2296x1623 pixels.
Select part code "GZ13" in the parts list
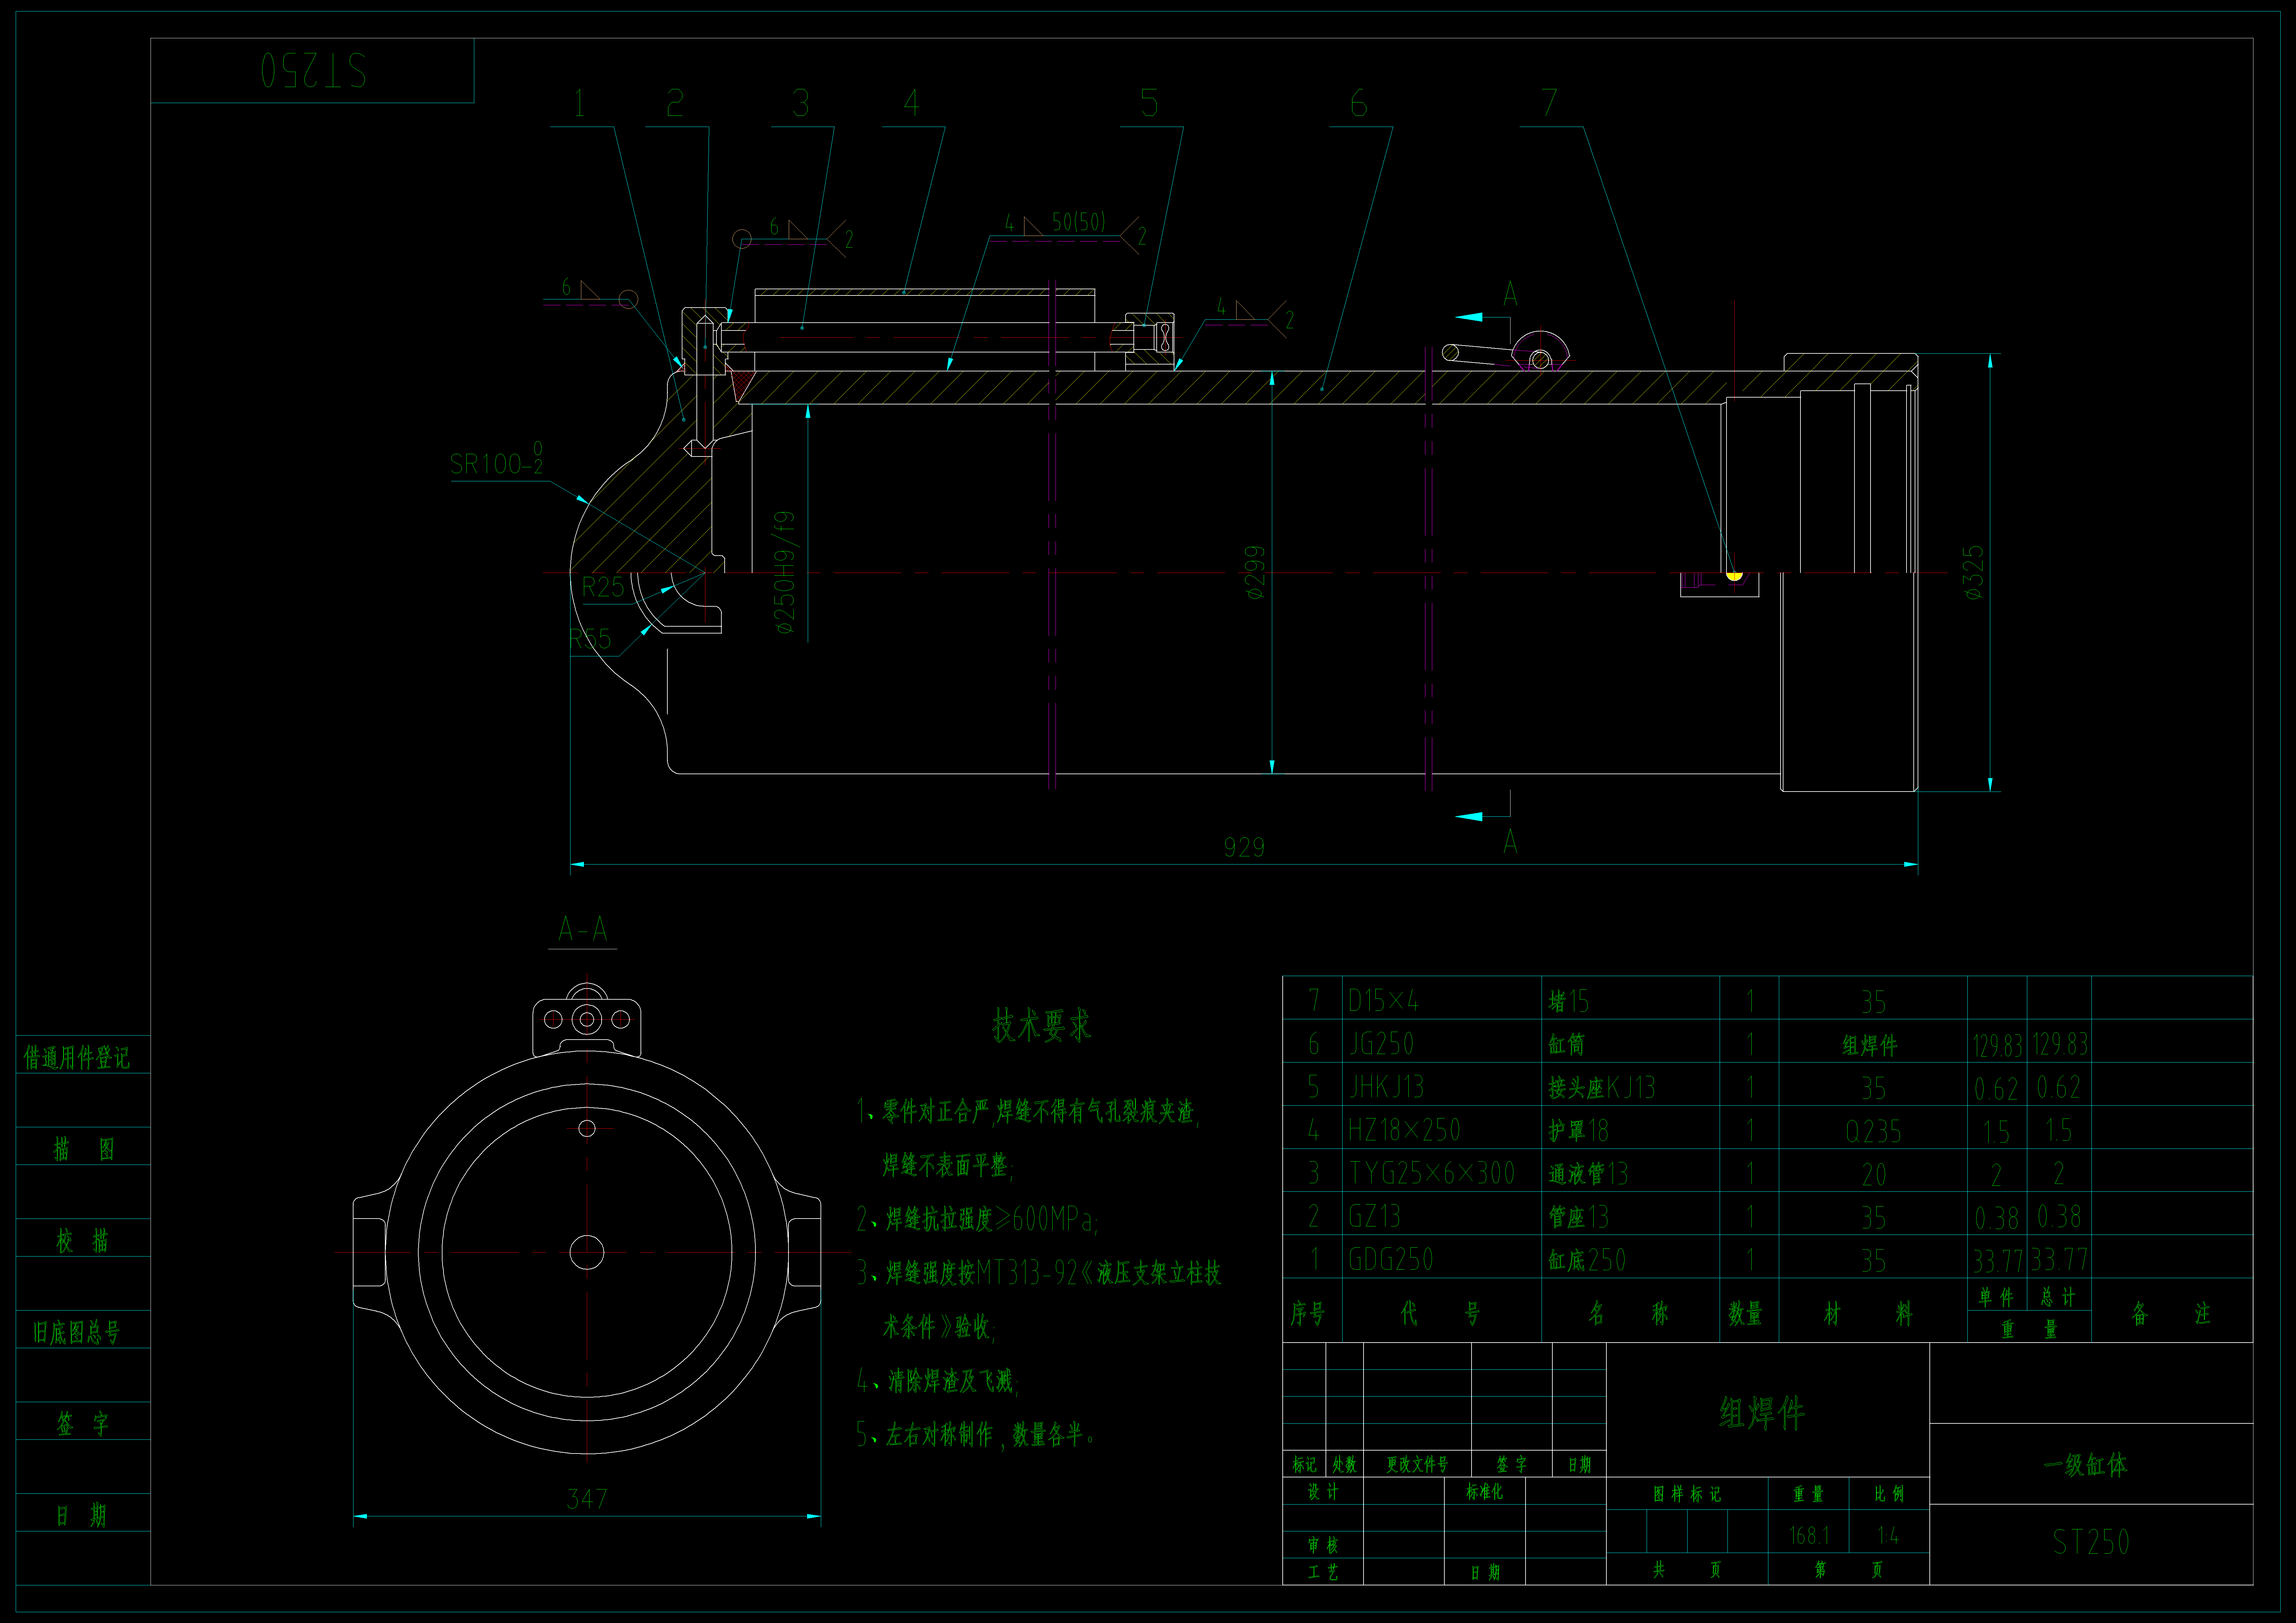[1374, 1216]
